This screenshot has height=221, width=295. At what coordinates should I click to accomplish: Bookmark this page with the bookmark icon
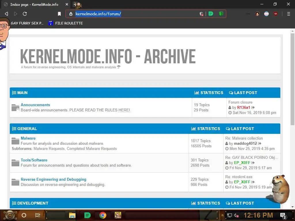coord(59,14)
